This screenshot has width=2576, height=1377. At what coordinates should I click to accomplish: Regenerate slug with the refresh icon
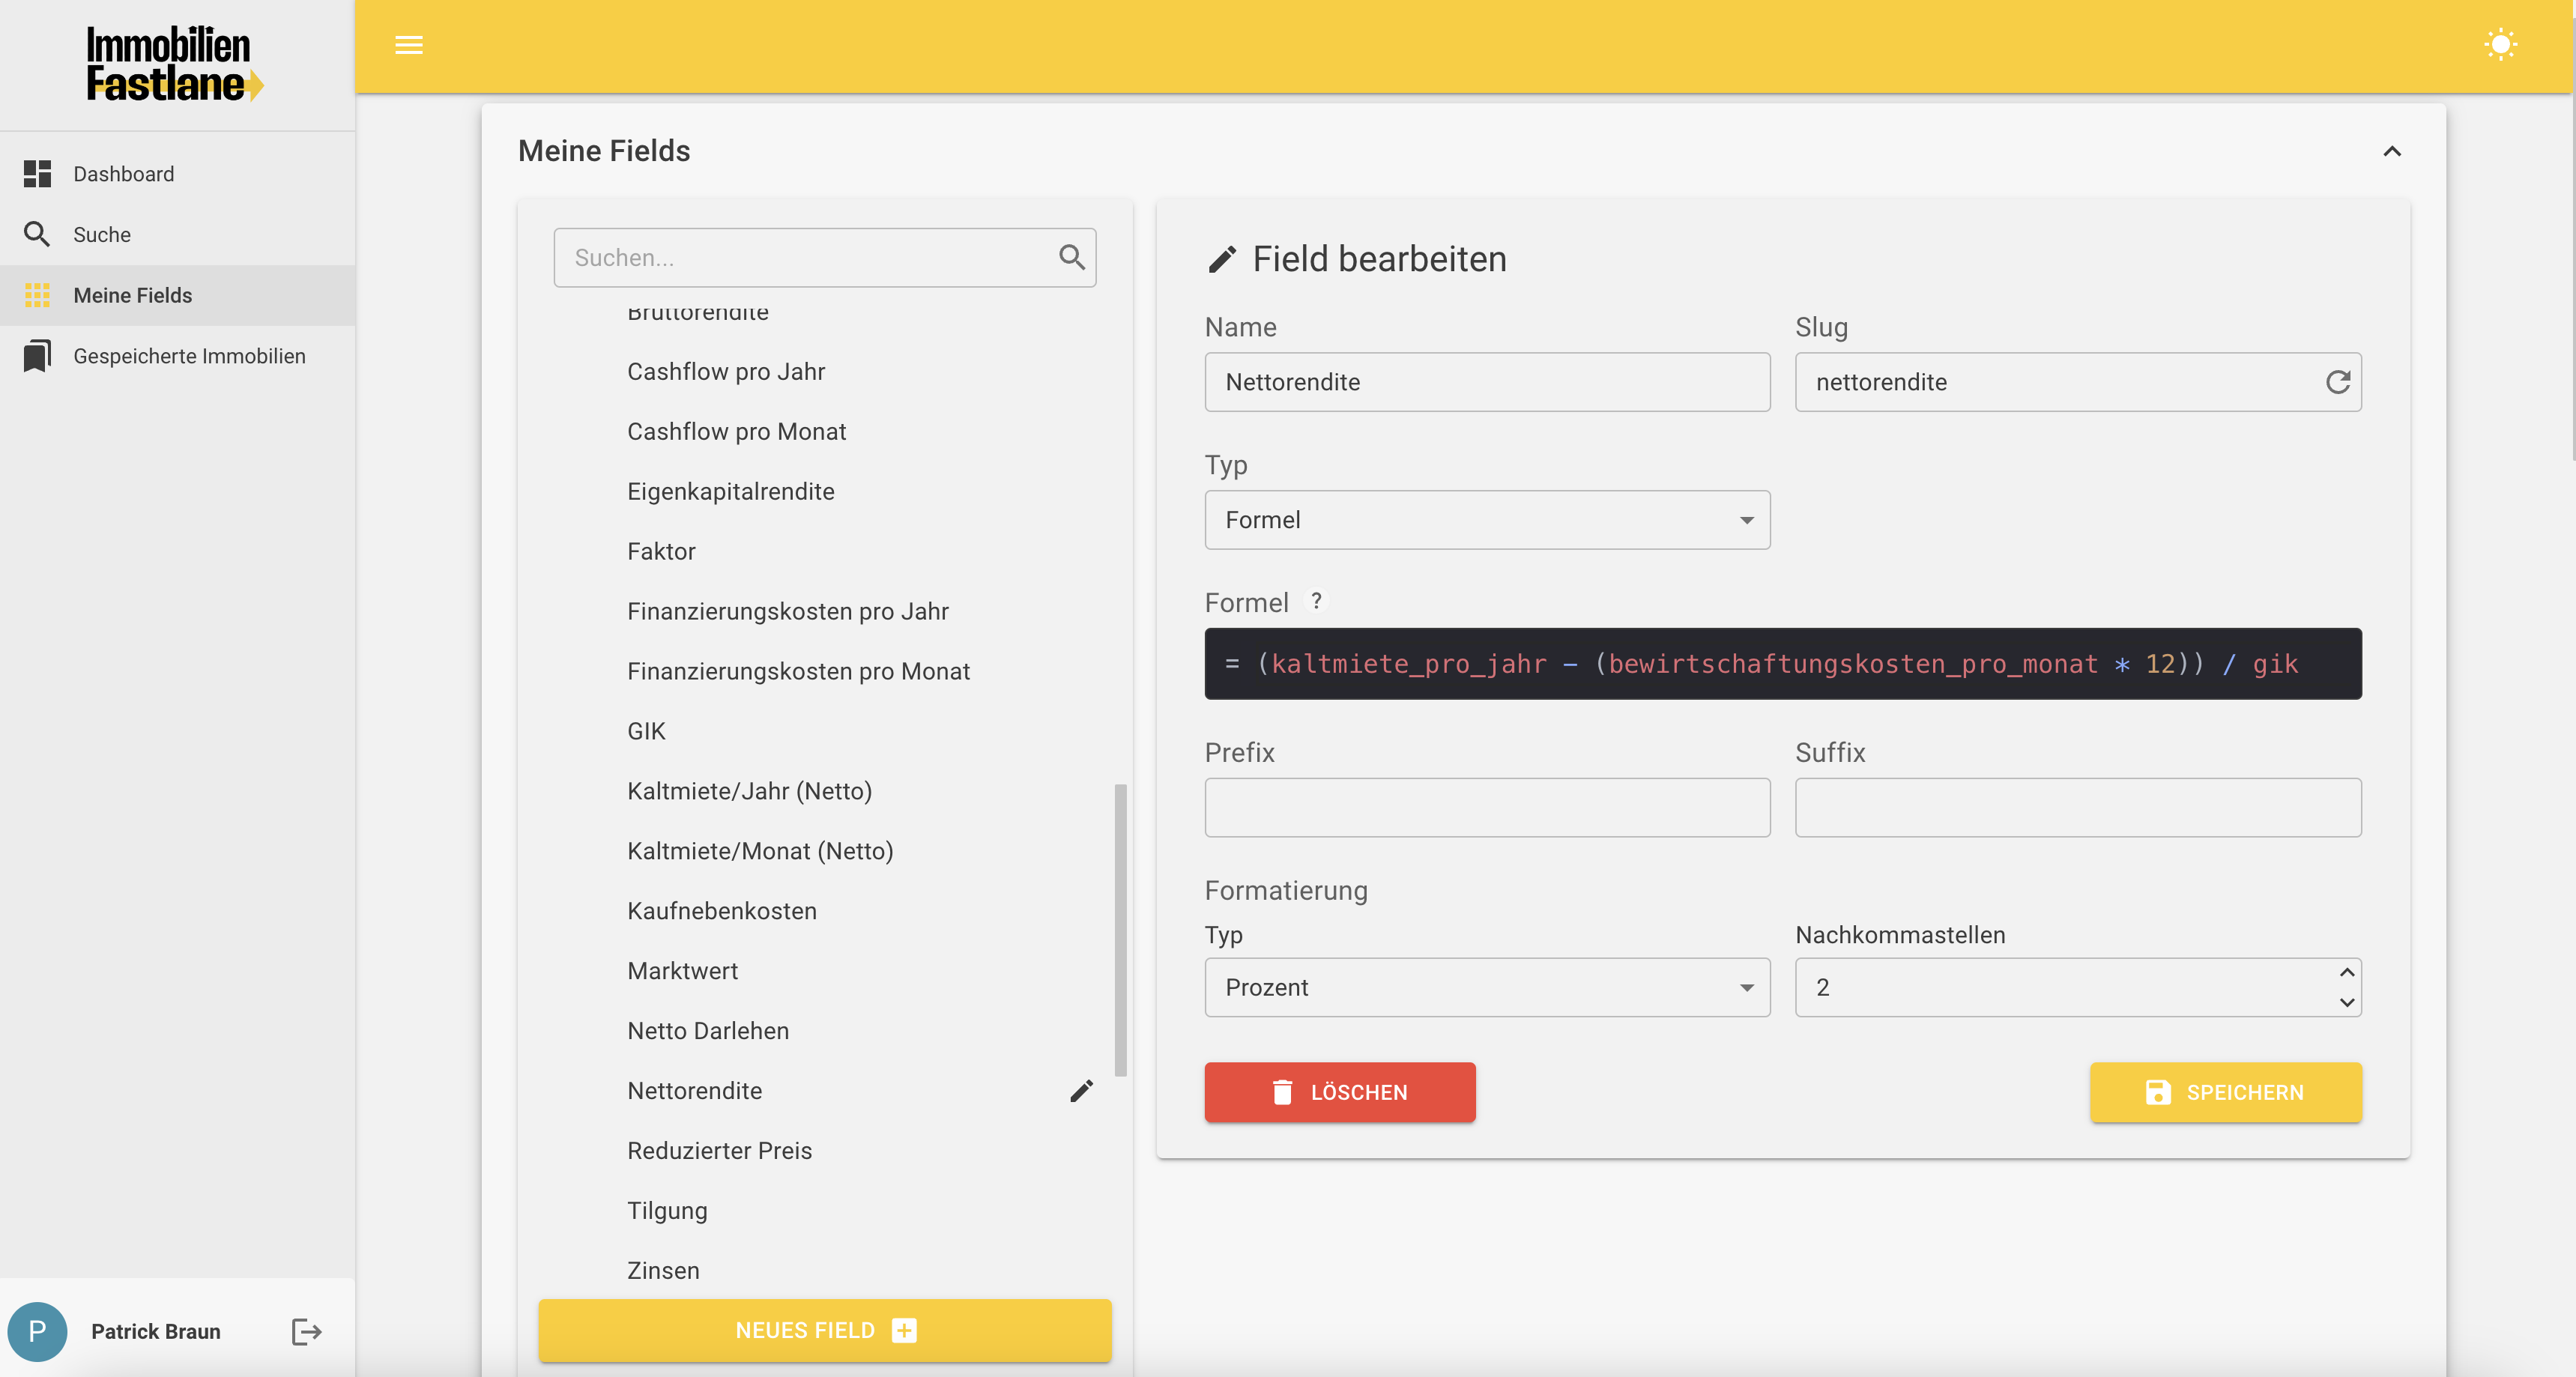click(x=2337, y=382)
